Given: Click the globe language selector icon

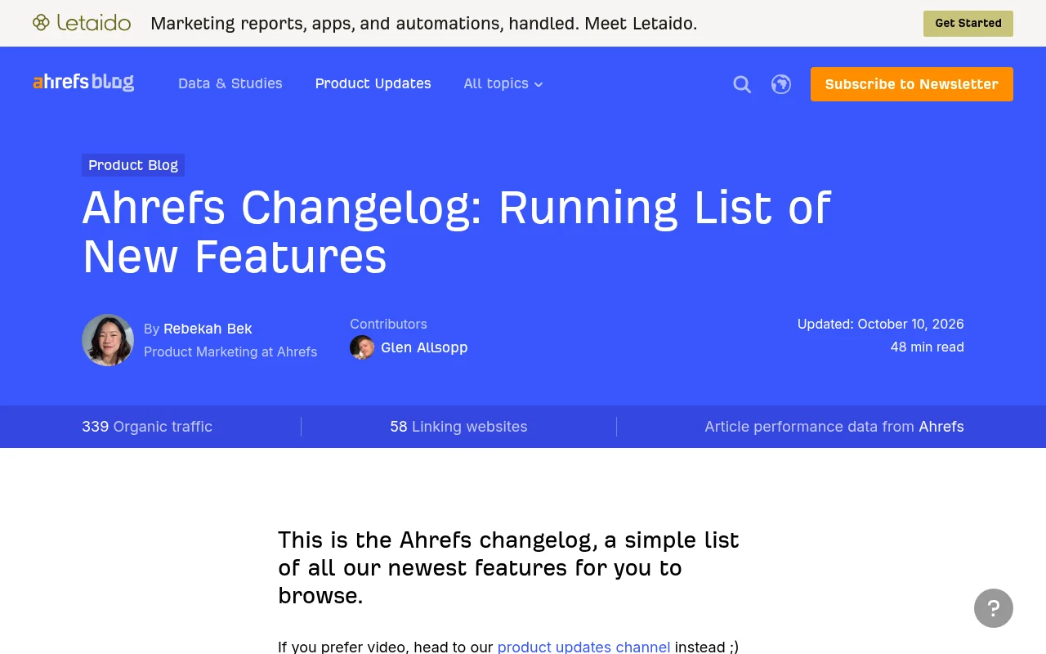Looking at the screenshot, I should coord(781,84).
